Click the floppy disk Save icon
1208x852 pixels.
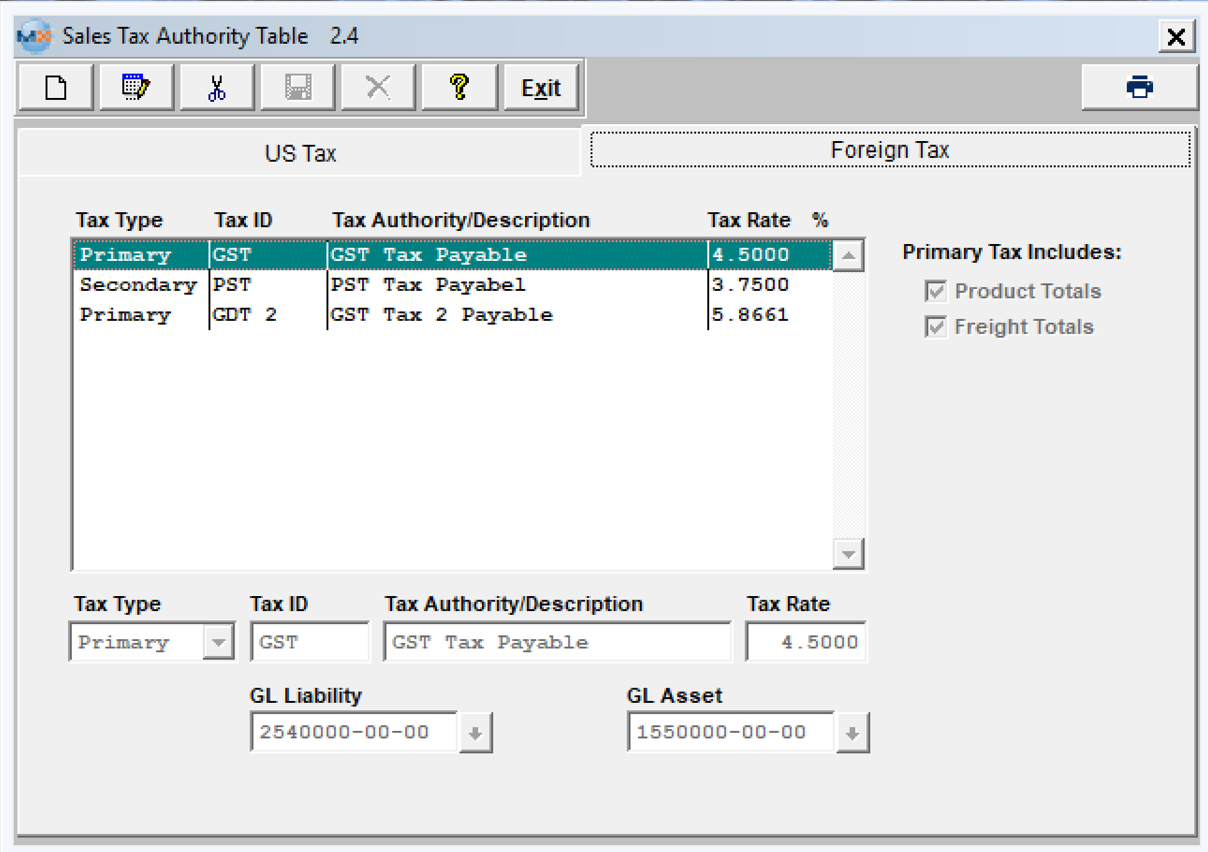pyautogui.click(x=298, y=87)
